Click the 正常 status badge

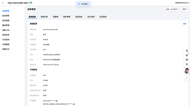[x=31, y=3]
